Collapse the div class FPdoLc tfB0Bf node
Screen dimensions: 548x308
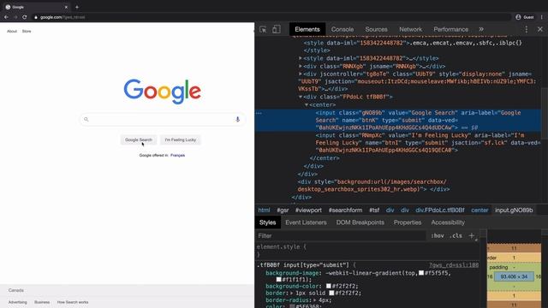(301, 97)
